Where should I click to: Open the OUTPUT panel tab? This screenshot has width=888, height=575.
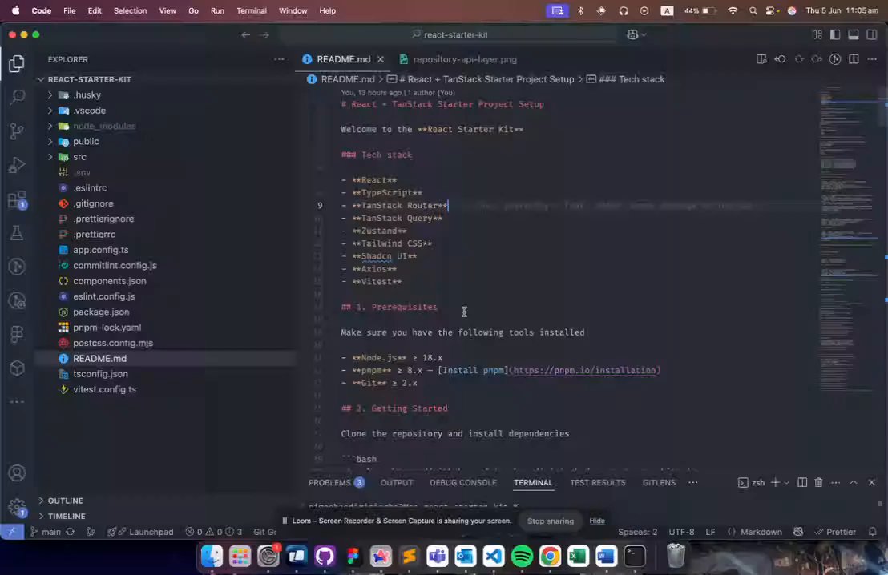(397, 482)
